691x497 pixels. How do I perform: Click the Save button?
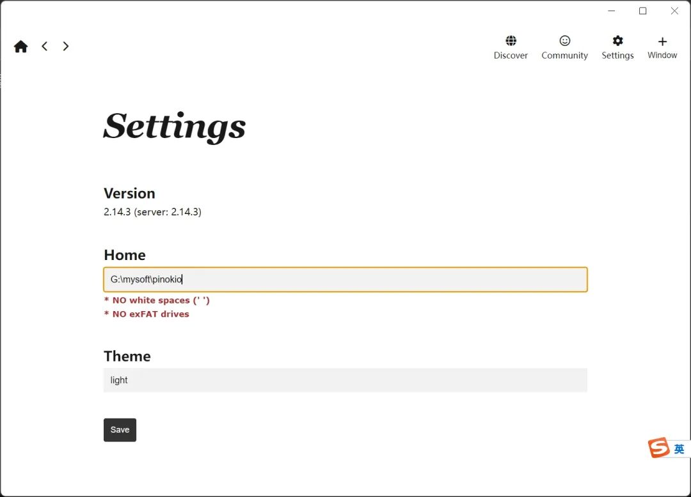pos(120,429)
